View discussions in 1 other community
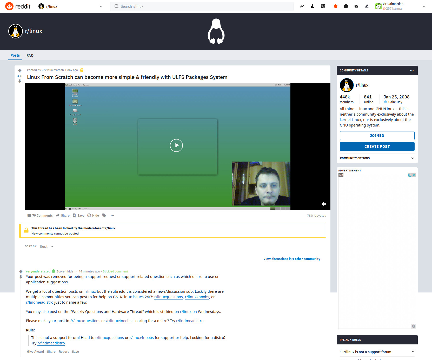Viewport: 432px width, 360px height. coord(291,259)
